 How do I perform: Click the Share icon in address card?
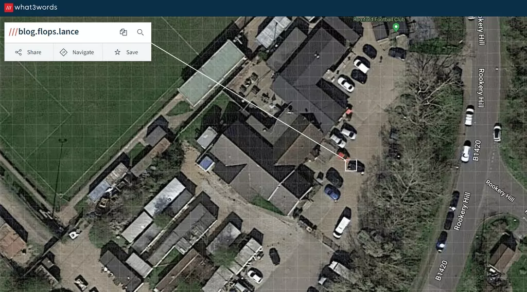pos(19,52)
